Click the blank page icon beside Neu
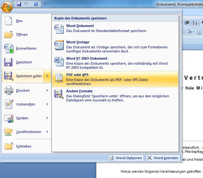Image resolution: width=203 pixels, height=178 pixels. [8, 21]
